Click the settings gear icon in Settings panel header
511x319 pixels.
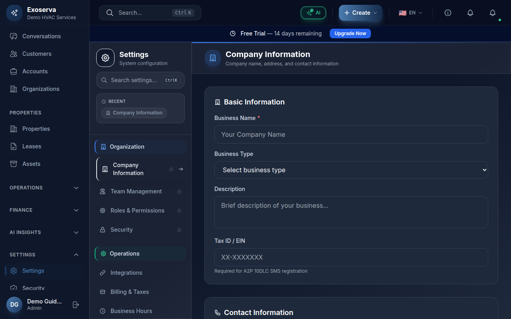click(105, 58)
